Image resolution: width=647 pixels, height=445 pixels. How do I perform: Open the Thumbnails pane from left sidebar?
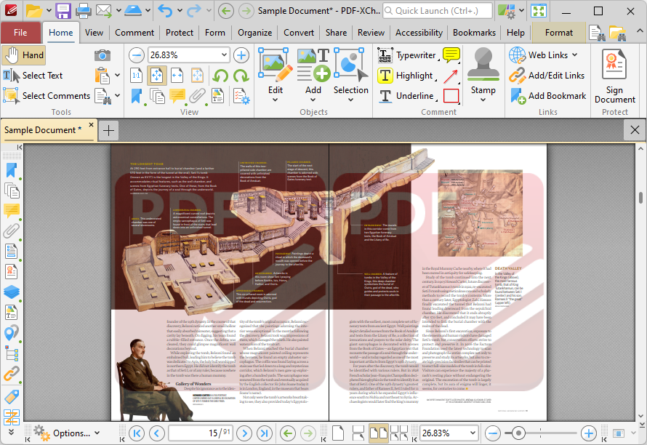point(12,191)
